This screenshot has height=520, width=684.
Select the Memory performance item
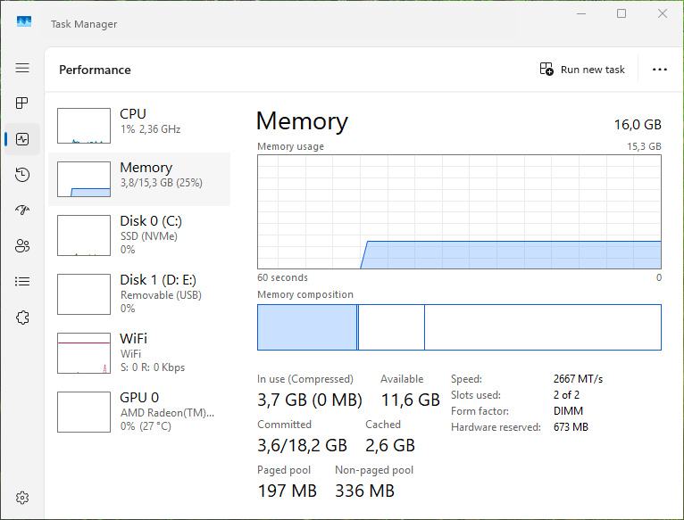pyautogui.click(x=139, y=179)
